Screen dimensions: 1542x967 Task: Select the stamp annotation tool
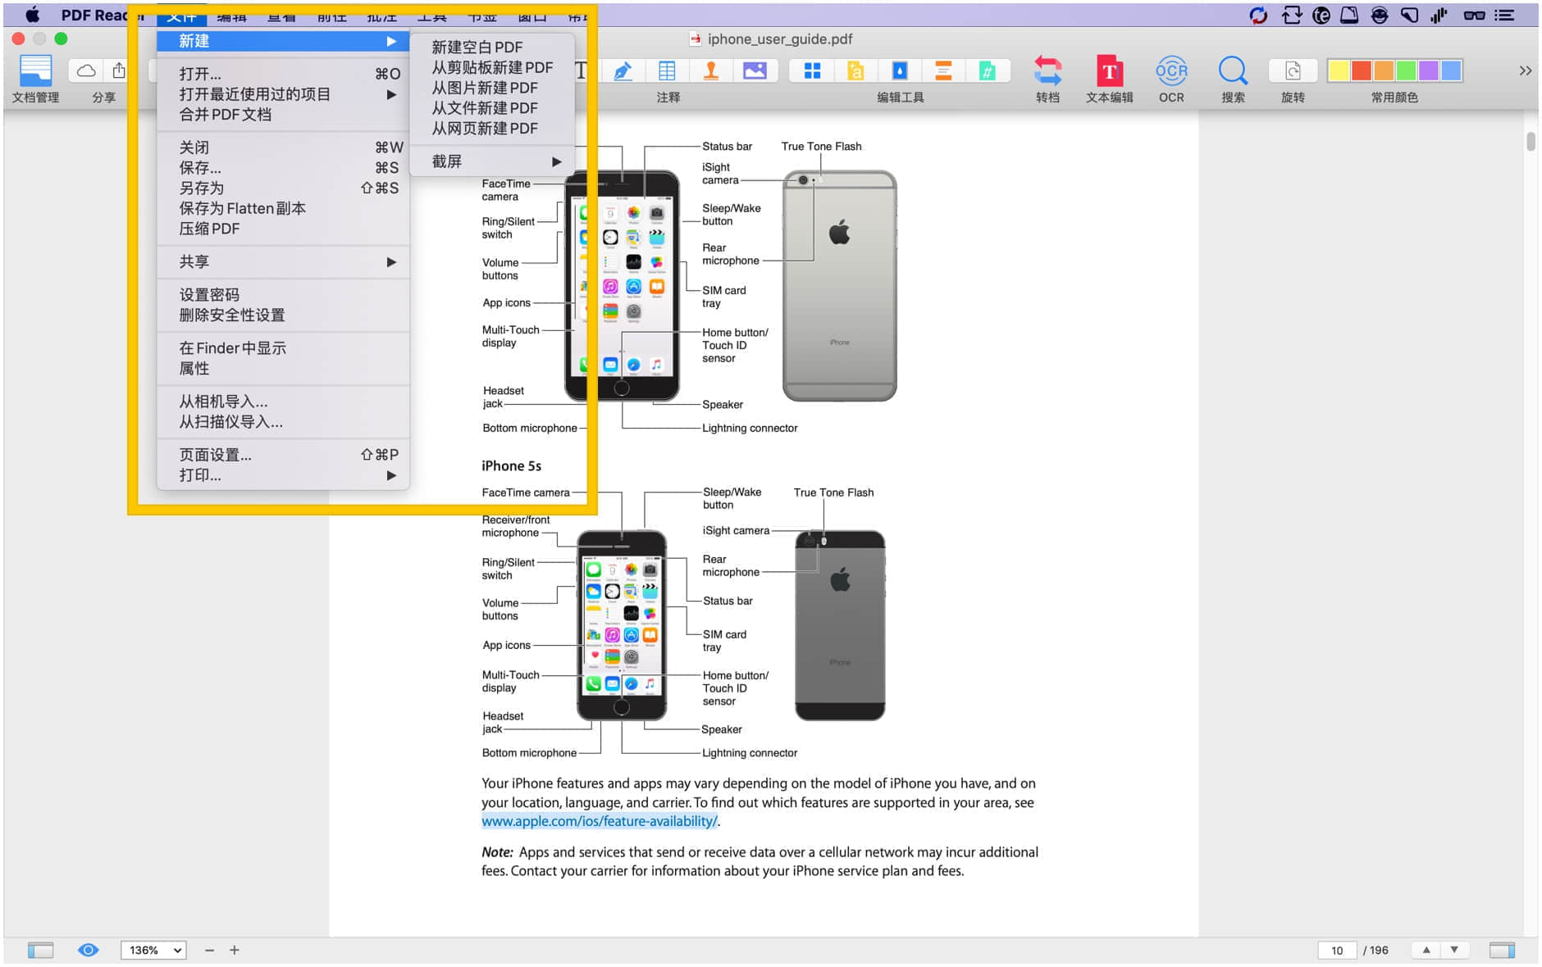pos(711,71)
